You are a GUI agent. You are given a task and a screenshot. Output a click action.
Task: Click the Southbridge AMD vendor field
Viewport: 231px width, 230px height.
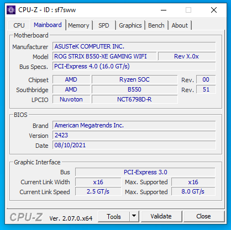click(x=71, y=89)
